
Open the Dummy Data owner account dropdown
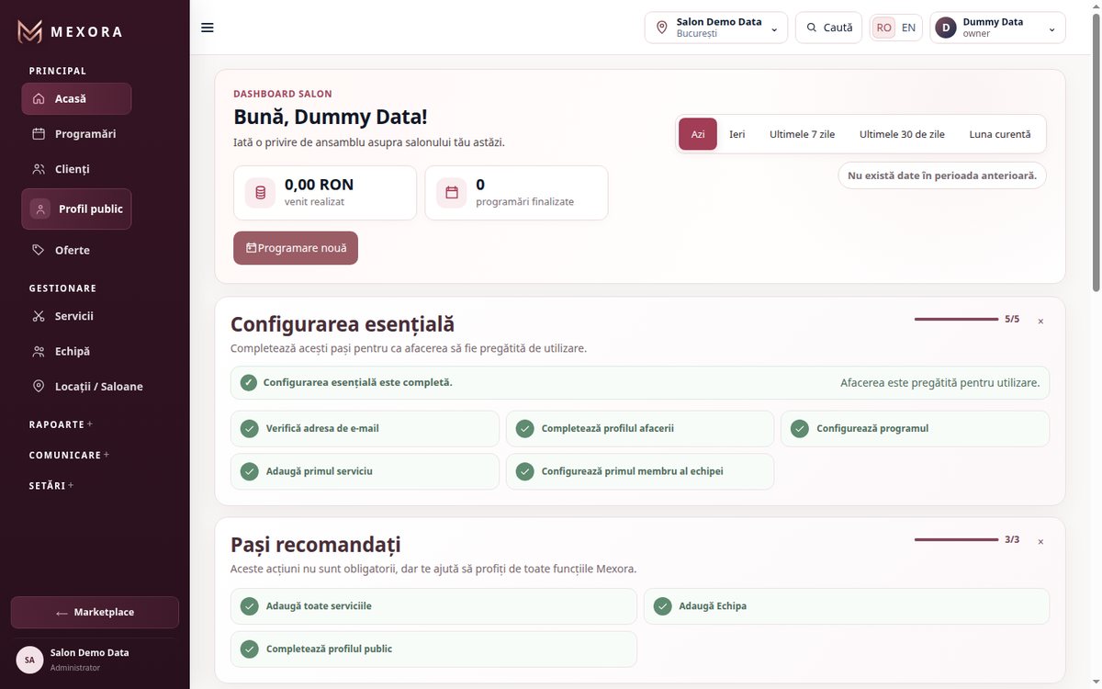tap(997, 28)
